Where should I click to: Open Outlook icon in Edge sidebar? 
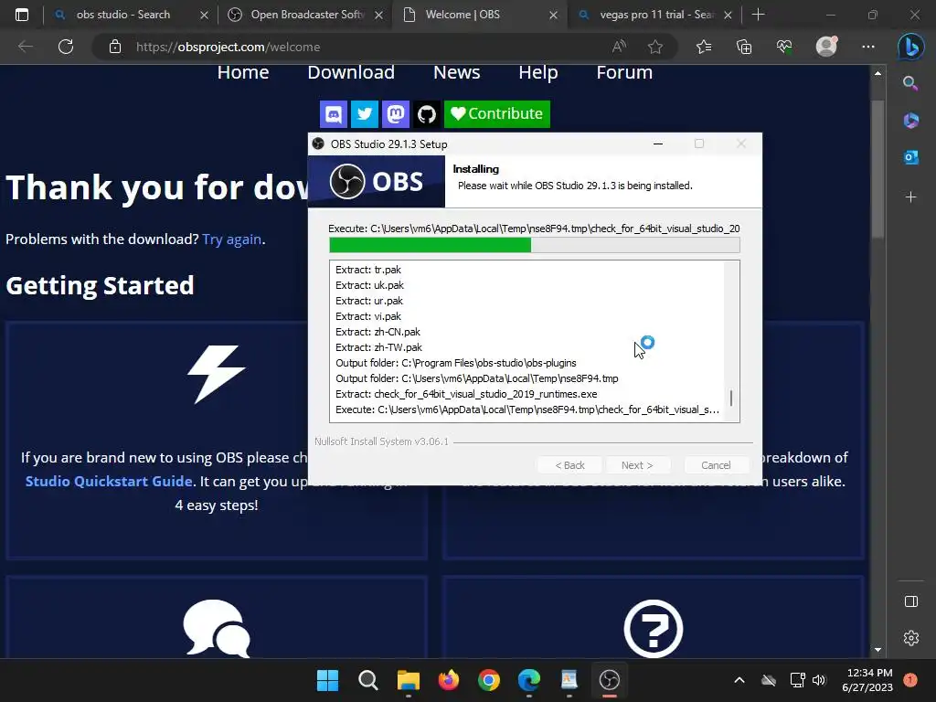tap(910, 157)
